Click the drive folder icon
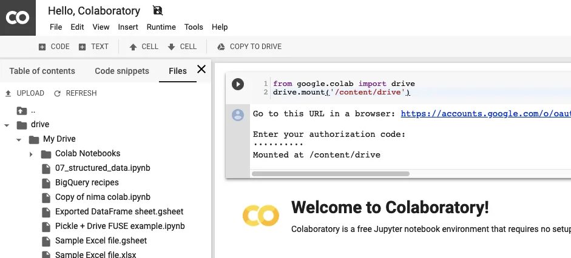This screenshot has height=258, width=571. (x=22, y=125)
